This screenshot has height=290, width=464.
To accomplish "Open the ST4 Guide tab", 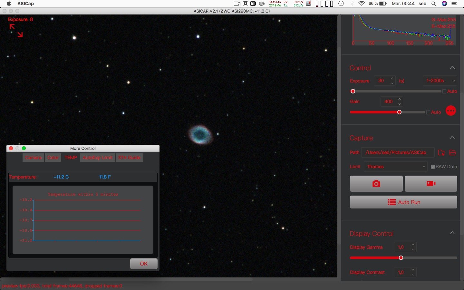I will pyautogui.click(x=129, y=158).
